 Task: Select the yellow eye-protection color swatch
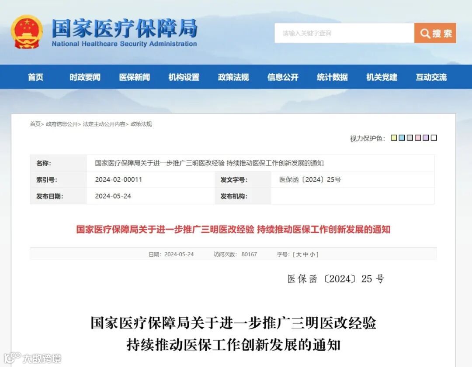pyautogui.click(x=394, y=137)
